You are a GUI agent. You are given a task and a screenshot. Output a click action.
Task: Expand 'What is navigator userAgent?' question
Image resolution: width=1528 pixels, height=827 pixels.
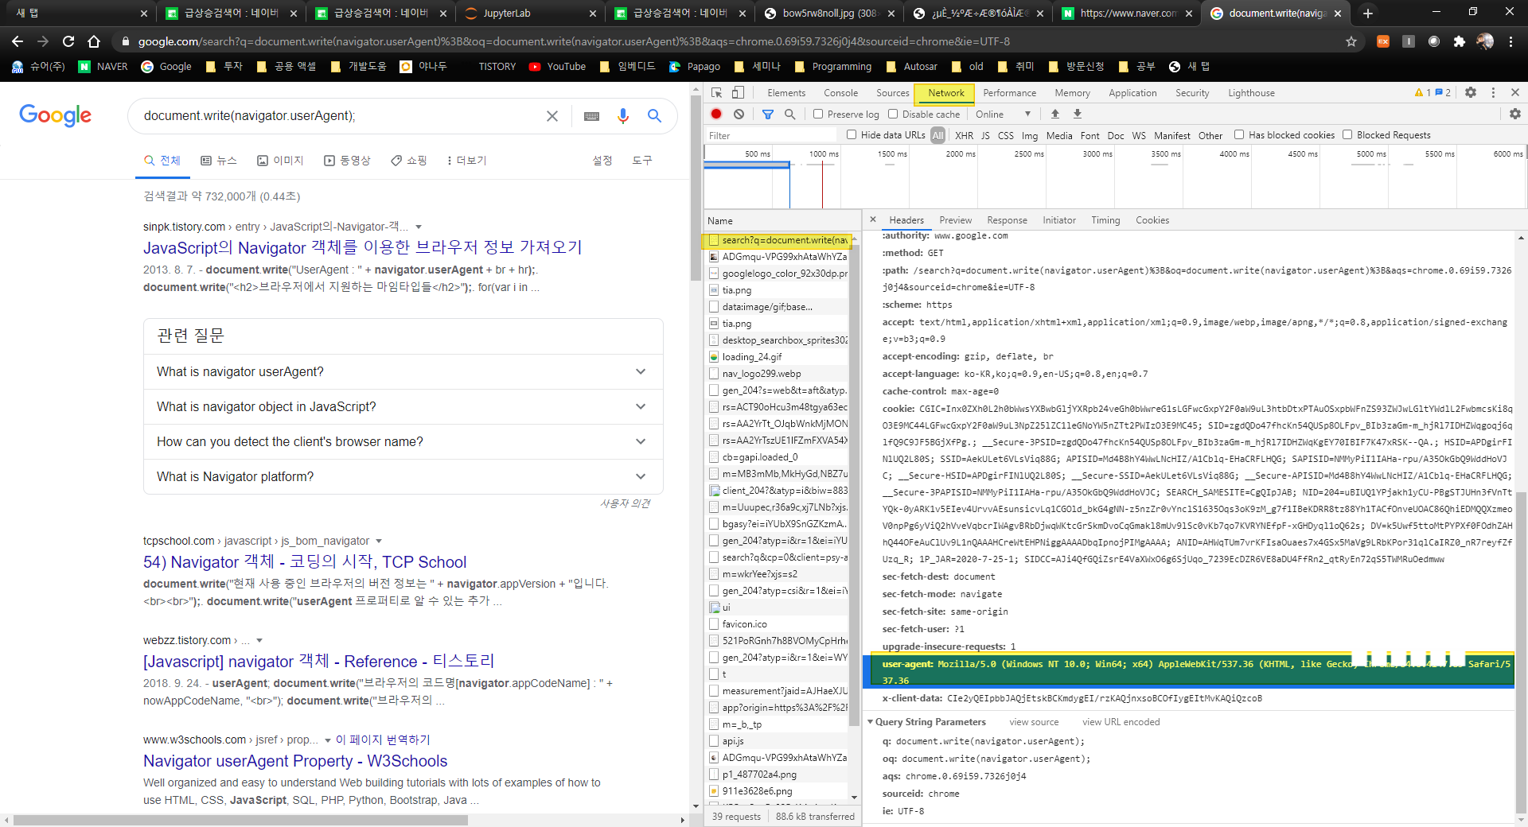coord(403,372)
